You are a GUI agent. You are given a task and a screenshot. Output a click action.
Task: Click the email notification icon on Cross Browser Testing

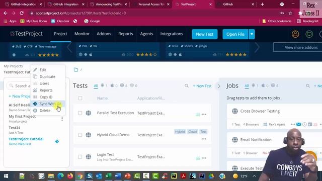[298, 124]
